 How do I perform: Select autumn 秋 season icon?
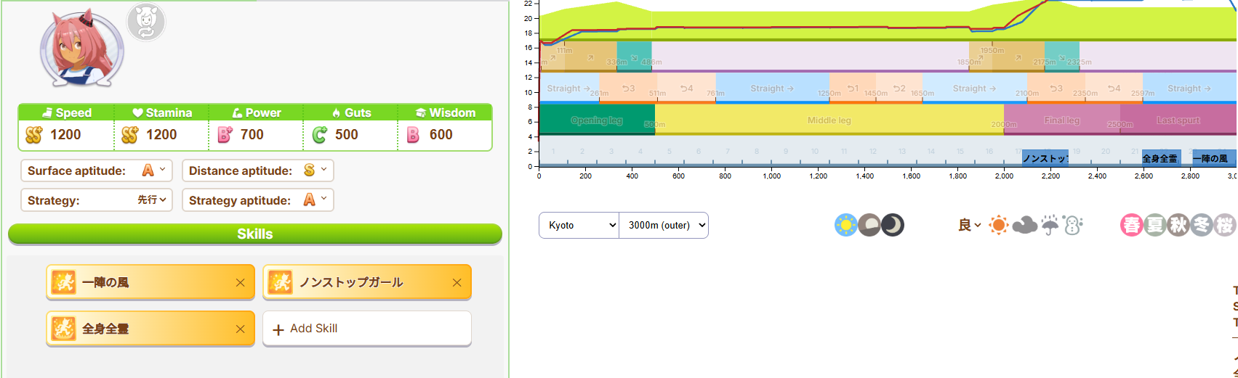click(x=1178, y=225)
